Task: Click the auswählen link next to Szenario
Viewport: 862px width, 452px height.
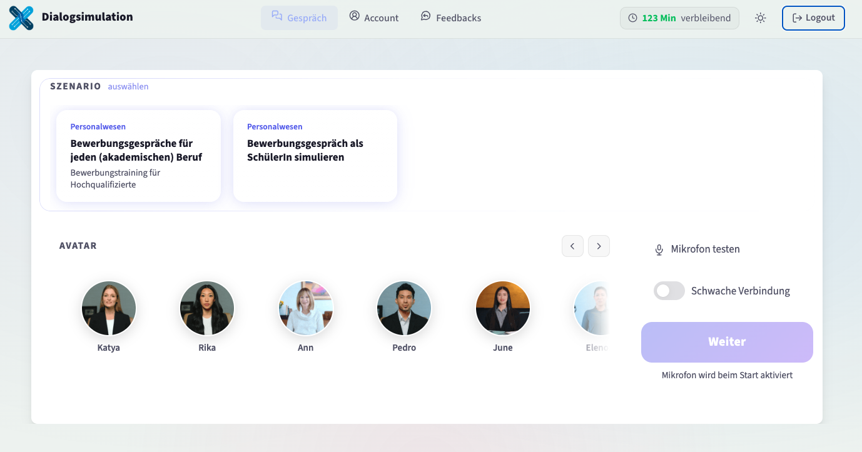Action: click(x=128, y=86)
